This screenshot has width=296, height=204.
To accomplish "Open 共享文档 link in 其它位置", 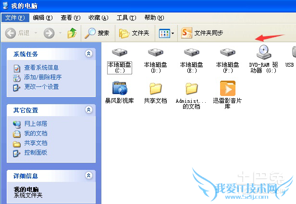I will tap(36, 143).
